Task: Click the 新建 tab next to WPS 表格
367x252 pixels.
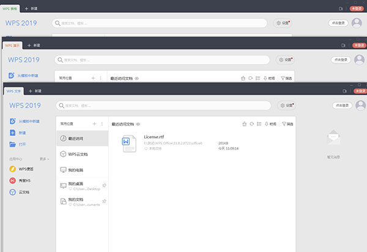Action: (31, 9)
